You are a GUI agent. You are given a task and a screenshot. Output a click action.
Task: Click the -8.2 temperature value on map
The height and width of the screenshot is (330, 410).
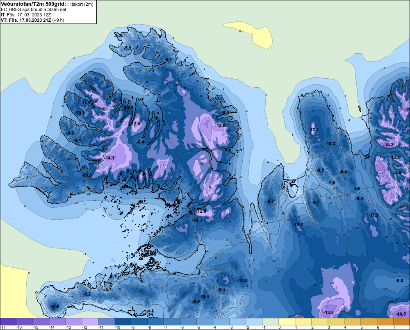click(x=87, y=294)
